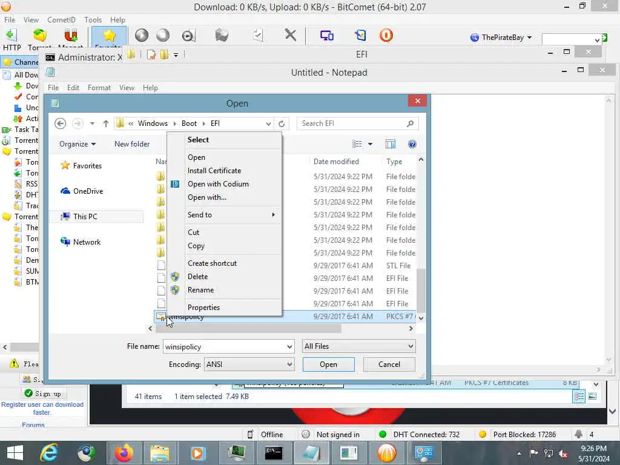620x465 pixels.
Task: Open ThePirateBay search engine dropdown
Action: coord(529,38)
